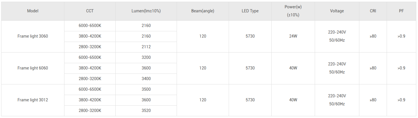Select the CRI column header
The image size is (418, 118).
click(373, 11)
